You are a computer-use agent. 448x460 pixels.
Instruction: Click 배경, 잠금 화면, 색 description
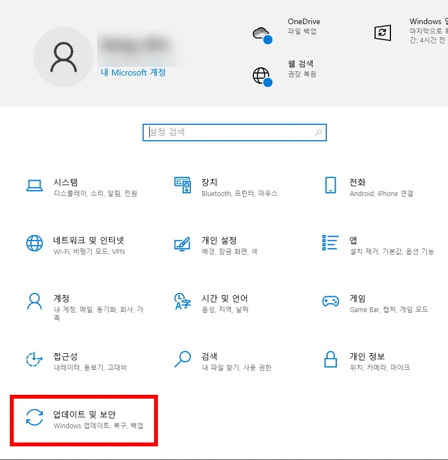pyautogui.click(x=230, y=251)
